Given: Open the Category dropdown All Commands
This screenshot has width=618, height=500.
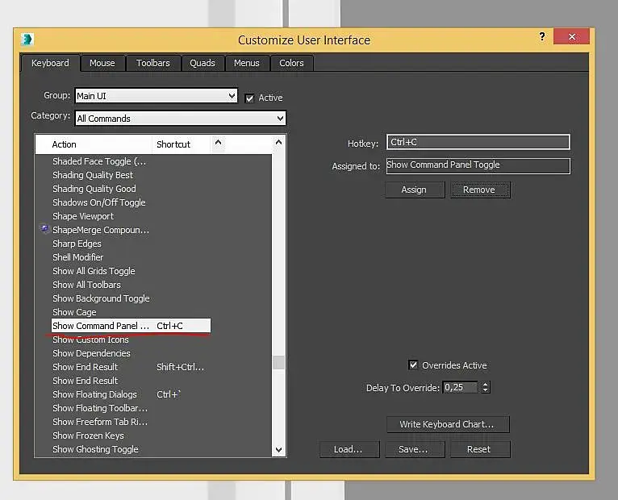Looking at the screenshot, I should 180,119.
